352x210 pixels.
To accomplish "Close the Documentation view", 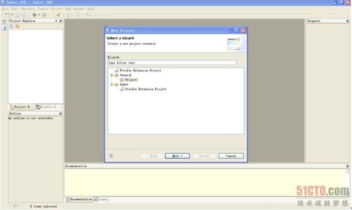I will (347, 166).
